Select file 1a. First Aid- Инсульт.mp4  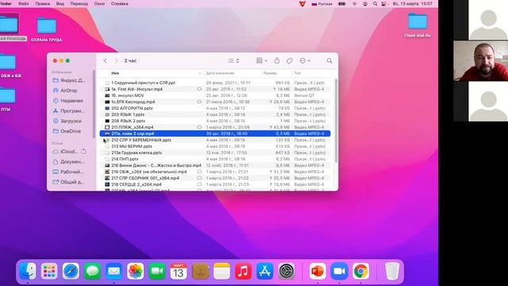coord(215,89)
